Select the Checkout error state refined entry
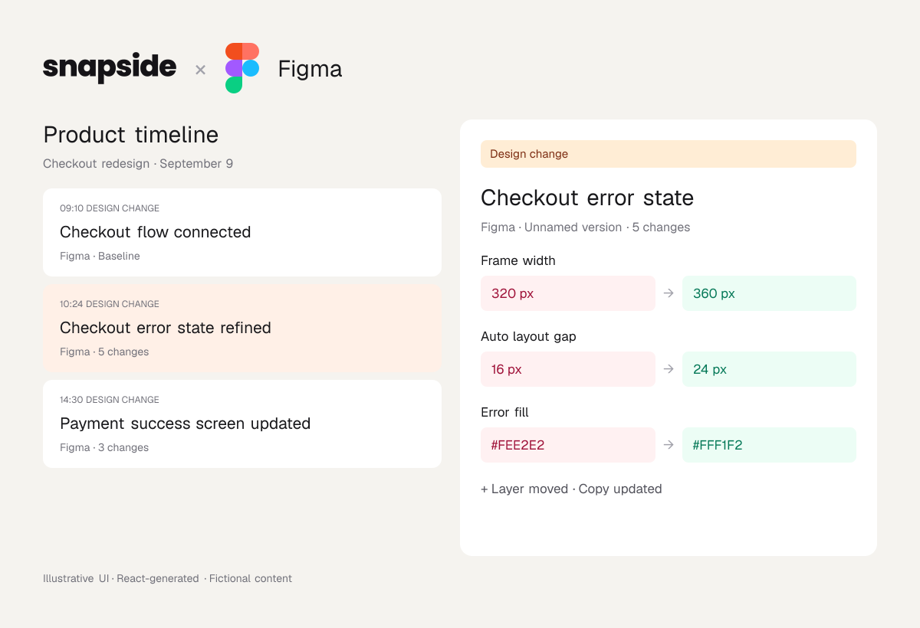 (242, 328)
